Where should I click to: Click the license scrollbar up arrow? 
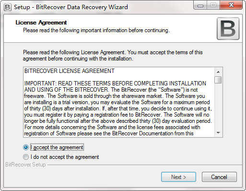point(218,72)
